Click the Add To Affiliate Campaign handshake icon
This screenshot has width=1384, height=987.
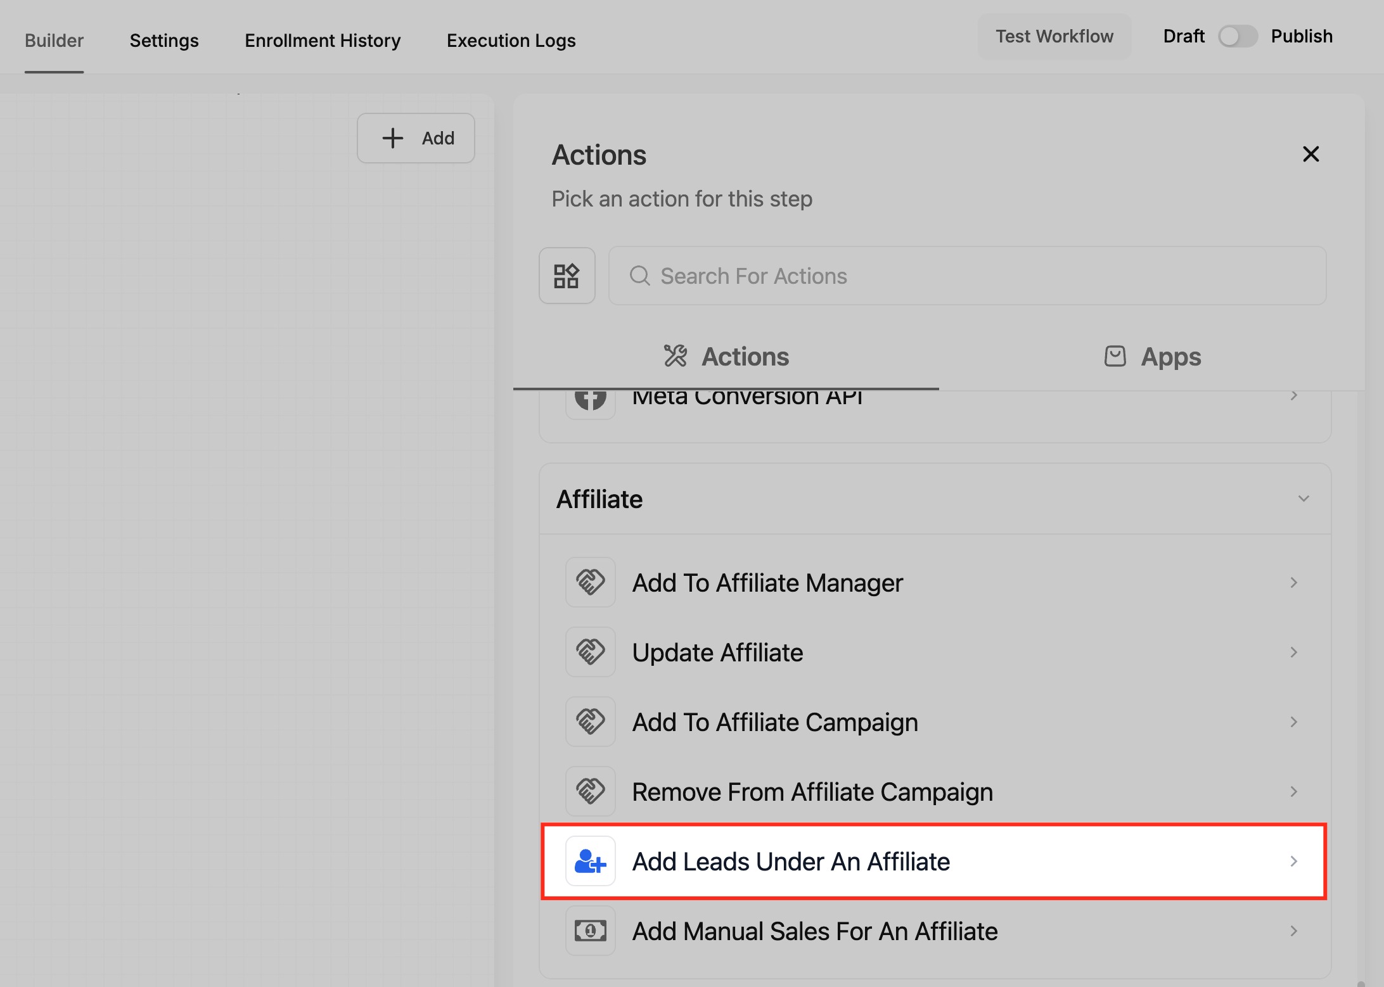coord(590,722)
